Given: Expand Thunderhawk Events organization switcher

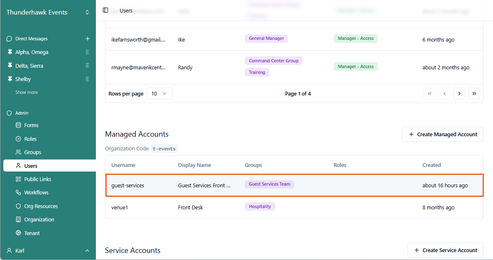Looking at the screenshot, I should pos(87,12).
